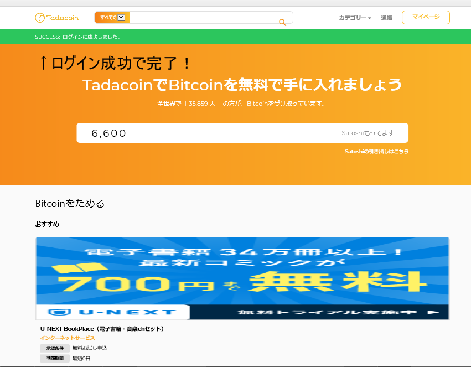Viewport: 471px width, 367px height.
Task: Expand the カテゴリー menu
Action: [x=355, y=18]
